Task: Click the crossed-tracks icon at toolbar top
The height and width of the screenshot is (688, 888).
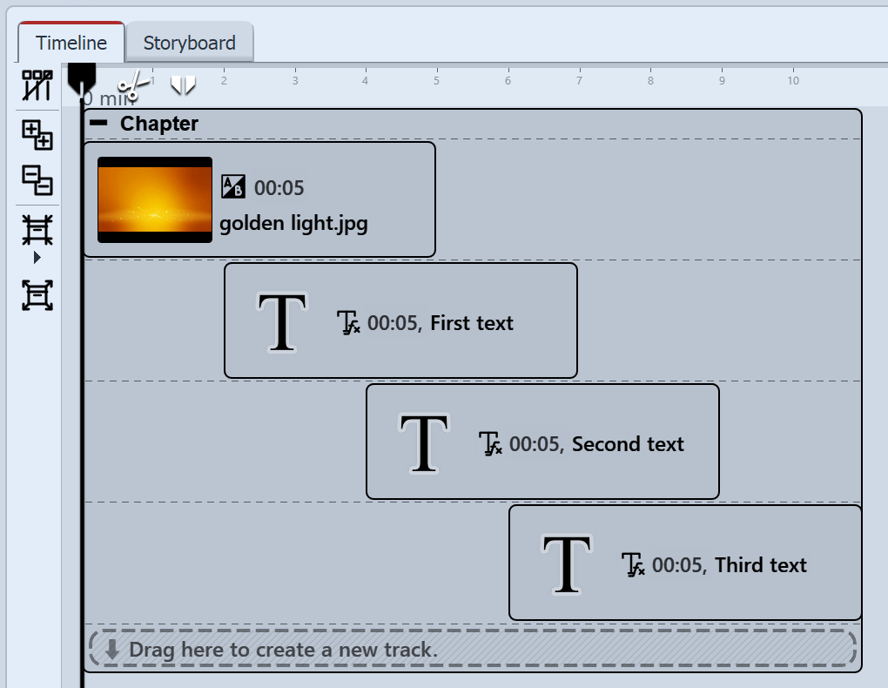Action: [x=37, y=86]
